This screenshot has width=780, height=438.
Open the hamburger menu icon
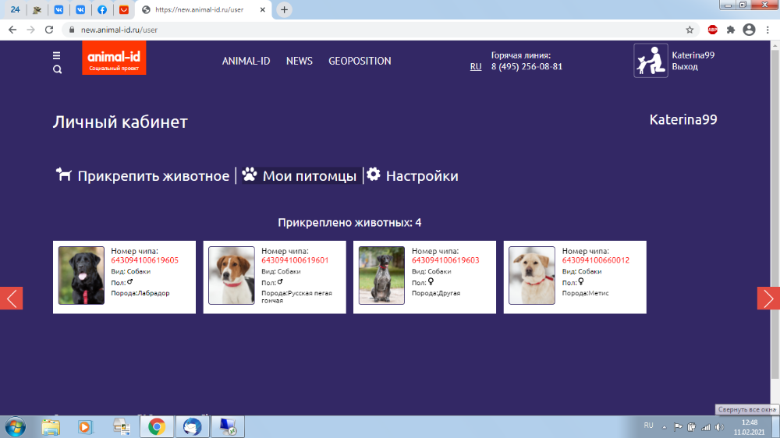tap(57, 55)
